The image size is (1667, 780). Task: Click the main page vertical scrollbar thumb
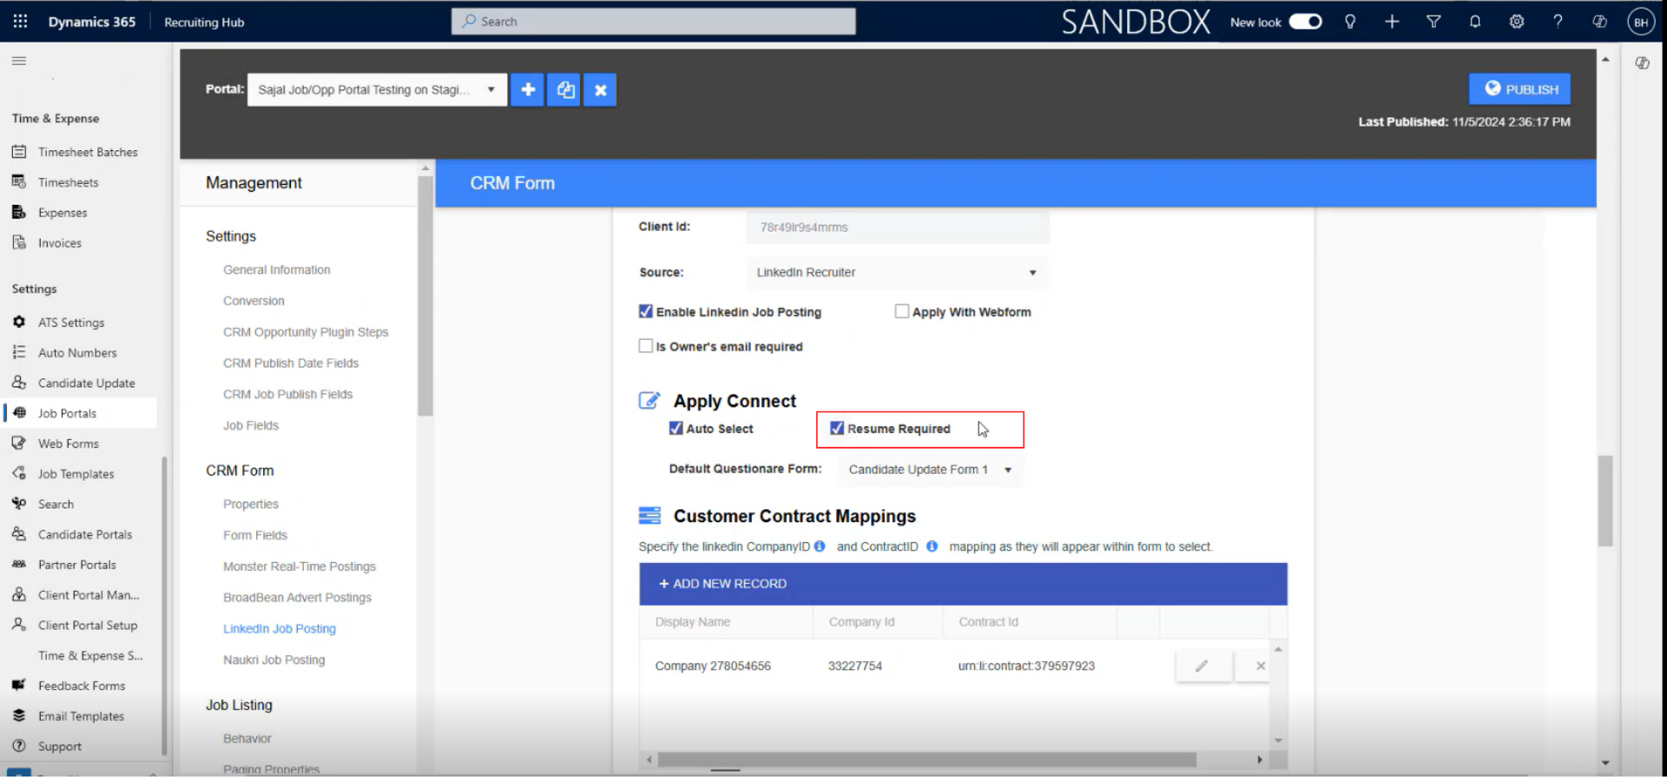coord(1605,501)
